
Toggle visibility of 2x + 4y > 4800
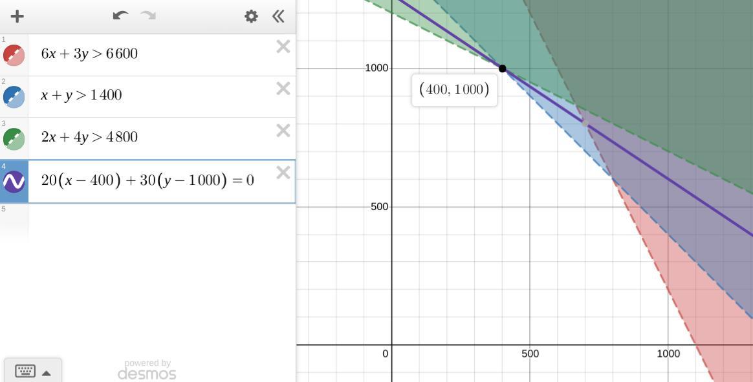[14, 139]
